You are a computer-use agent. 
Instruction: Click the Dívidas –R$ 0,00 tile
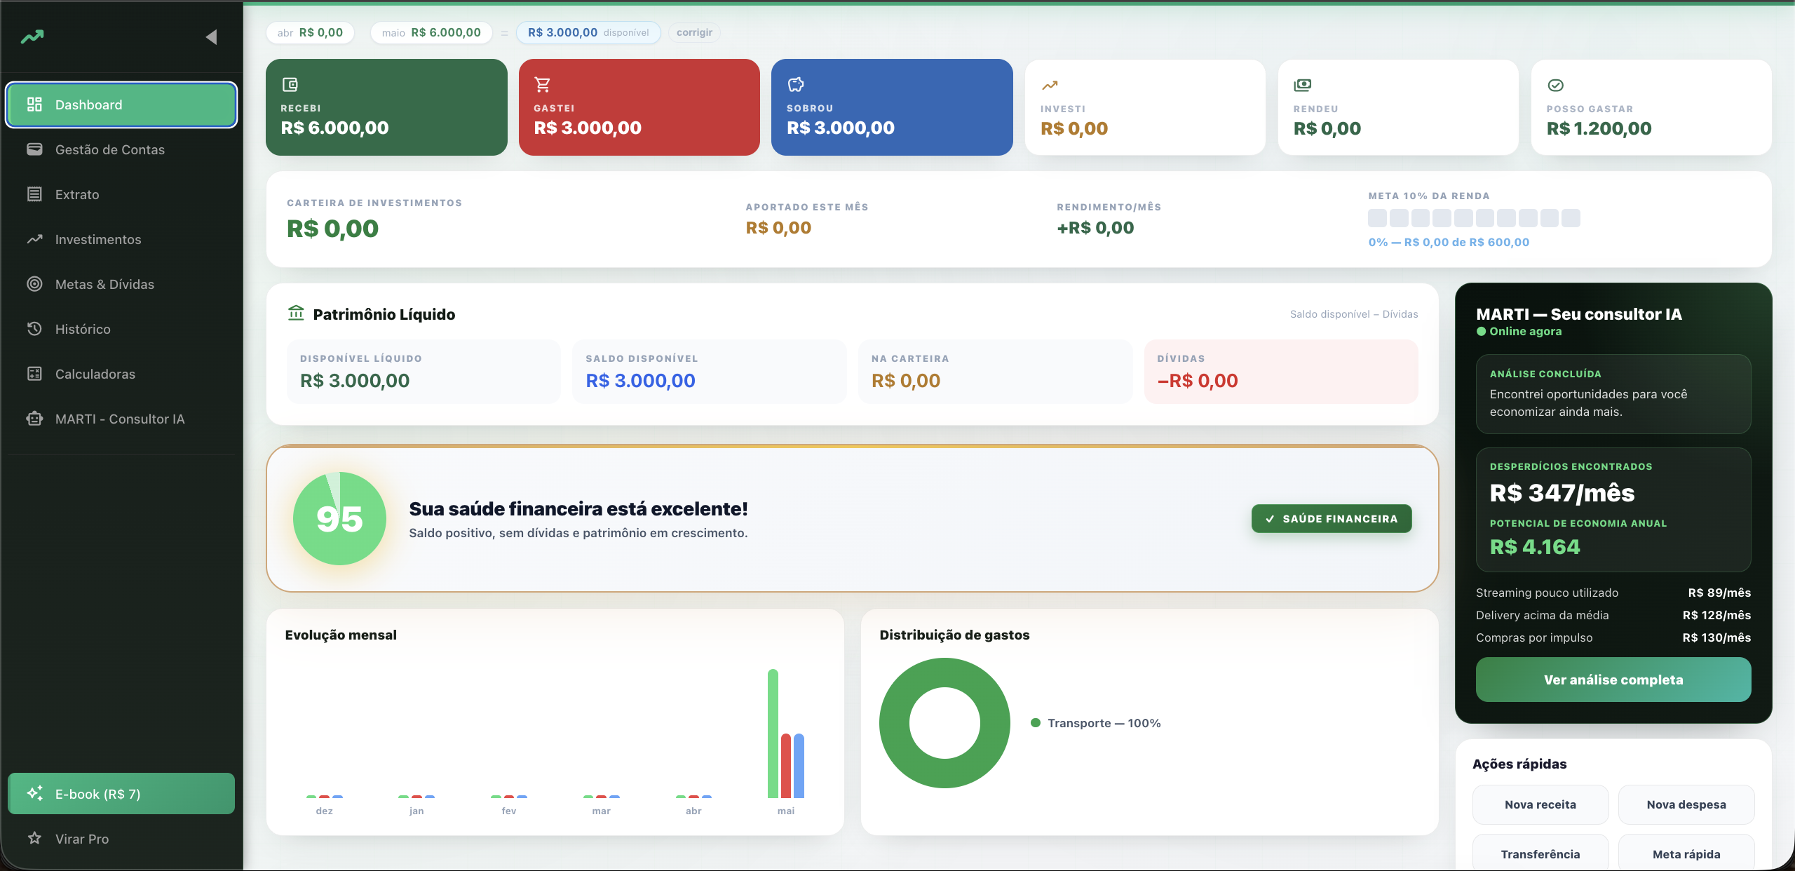[x=1281, y=372]
